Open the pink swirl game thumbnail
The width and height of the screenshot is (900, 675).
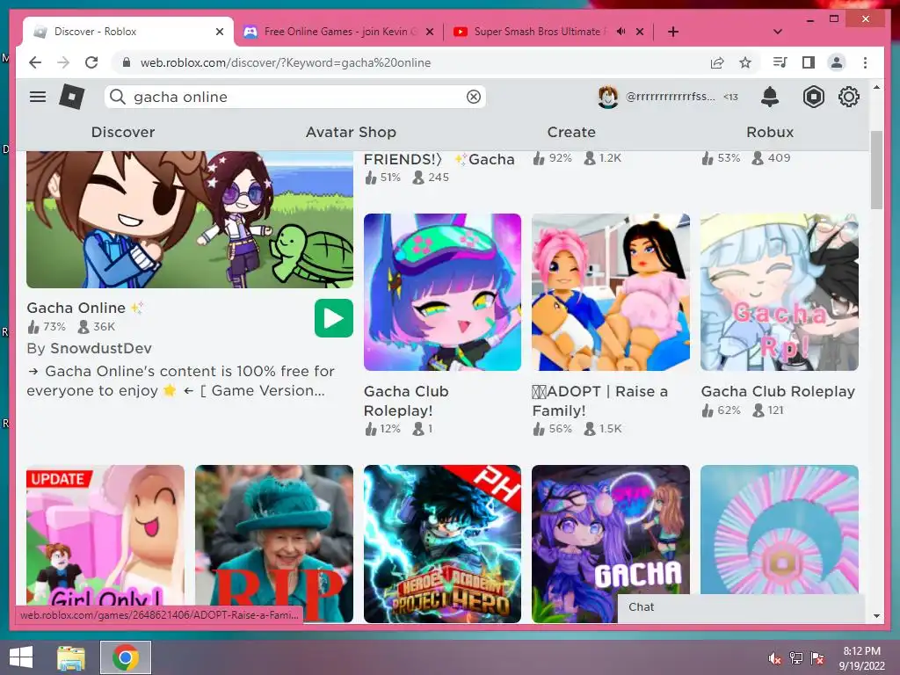click(x=780, y=529)
